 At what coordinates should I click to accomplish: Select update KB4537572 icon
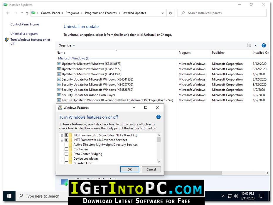point(59,69)
